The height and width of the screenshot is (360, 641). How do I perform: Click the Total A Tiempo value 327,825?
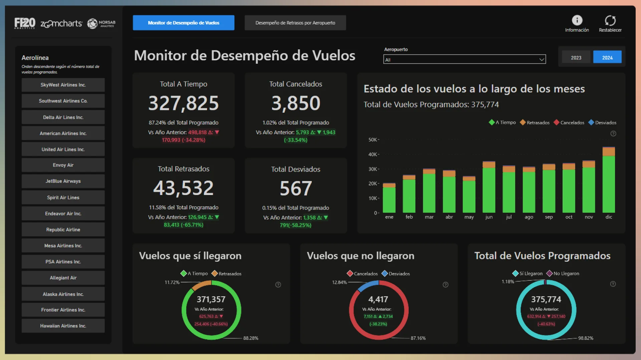pyautogui.click(x=184, y=103)
